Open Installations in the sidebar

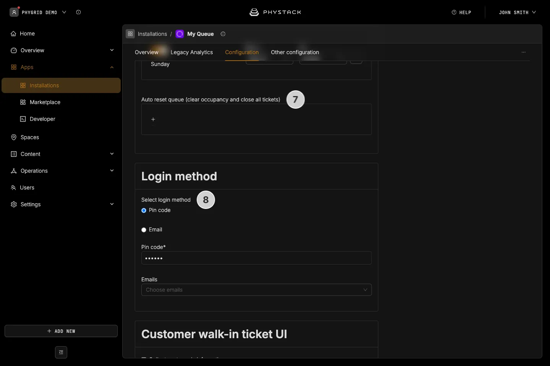61,85
